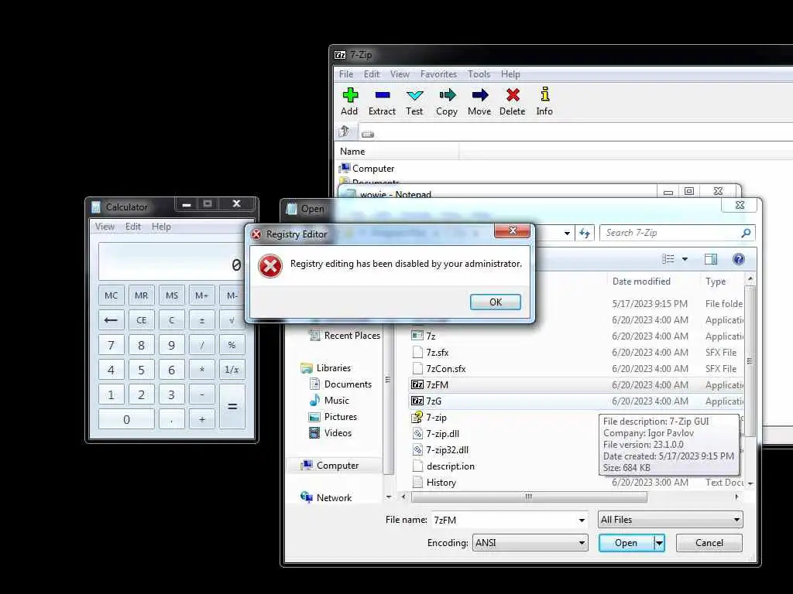Go up one folder level in 7-Zip
The height and width of the screenshot is (594, 793).
[345, 132]
